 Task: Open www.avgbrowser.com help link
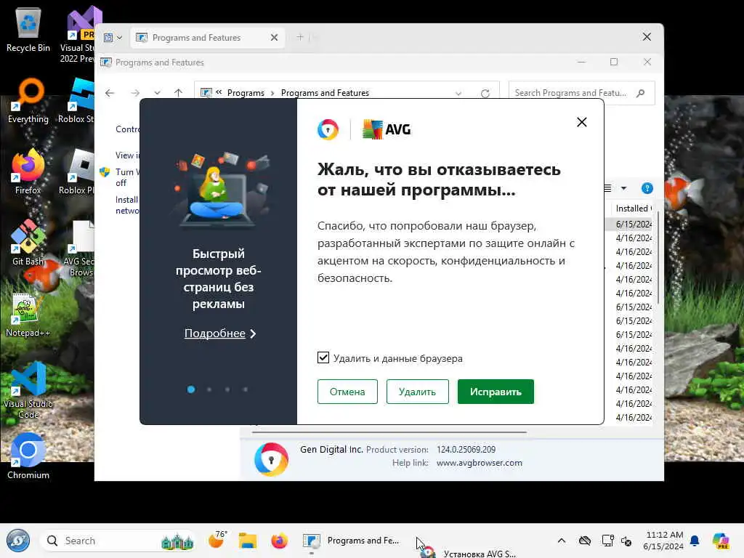click(480, 463)
